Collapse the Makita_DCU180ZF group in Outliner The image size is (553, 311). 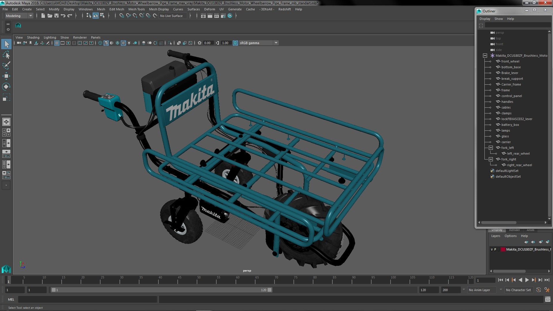pos(485,56)
